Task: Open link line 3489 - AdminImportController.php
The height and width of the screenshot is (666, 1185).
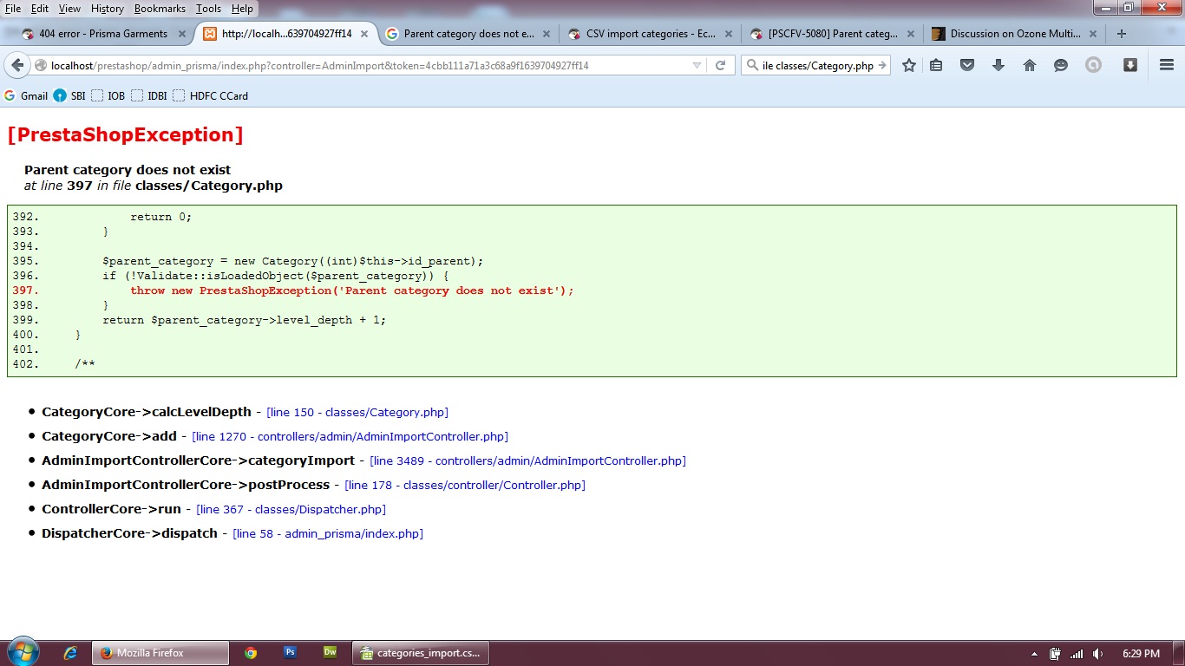Action: 527,461
